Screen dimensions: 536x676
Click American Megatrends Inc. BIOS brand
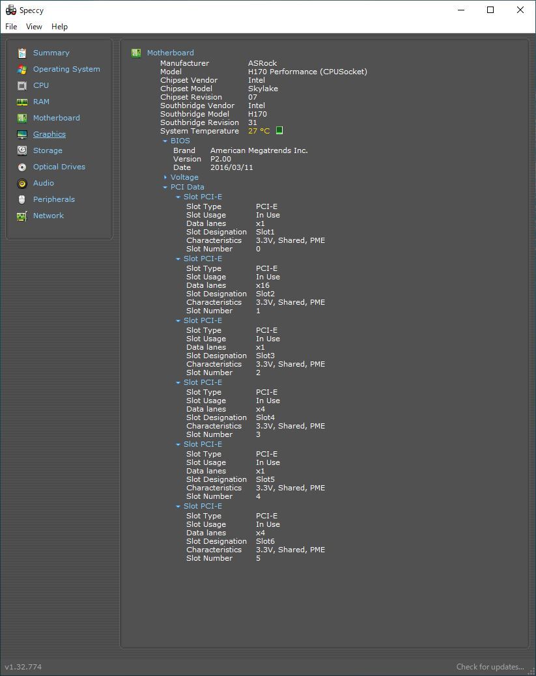pos(259,150)
